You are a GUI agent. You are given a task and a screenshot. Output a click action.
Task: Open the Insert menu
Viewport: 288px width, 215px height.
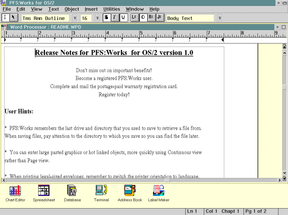pos(91,9)
